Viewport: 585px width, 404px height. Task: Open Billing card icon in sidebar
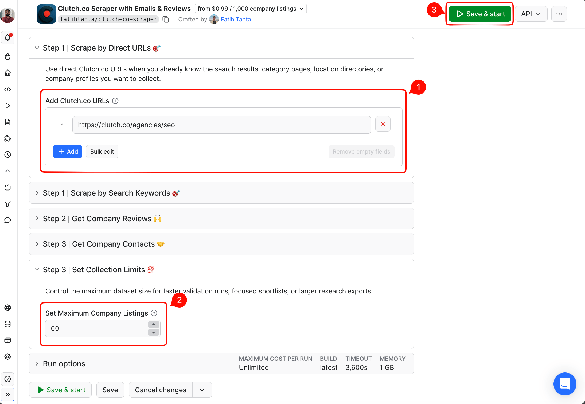tap(8, 340)
